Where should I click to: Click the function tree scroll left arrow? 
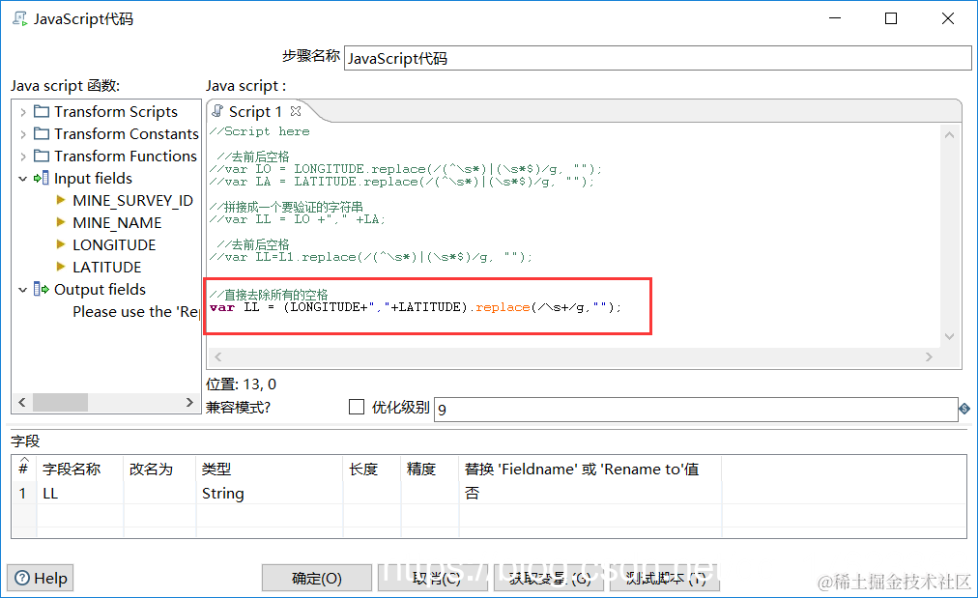coord(22,402)
